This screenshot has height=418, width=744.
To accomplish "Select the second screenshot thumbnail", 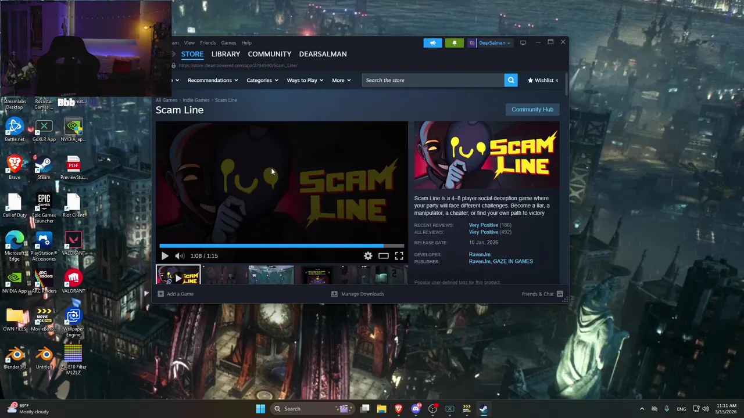I will click(271, 275).
